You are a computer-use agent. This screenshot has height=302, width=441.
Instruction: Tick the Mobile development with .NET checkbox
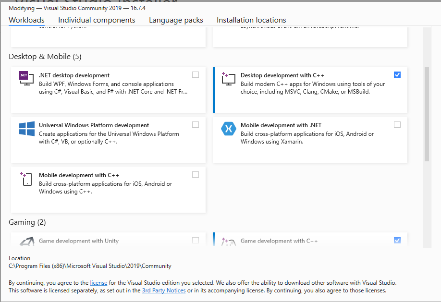[x=397, y=124]
